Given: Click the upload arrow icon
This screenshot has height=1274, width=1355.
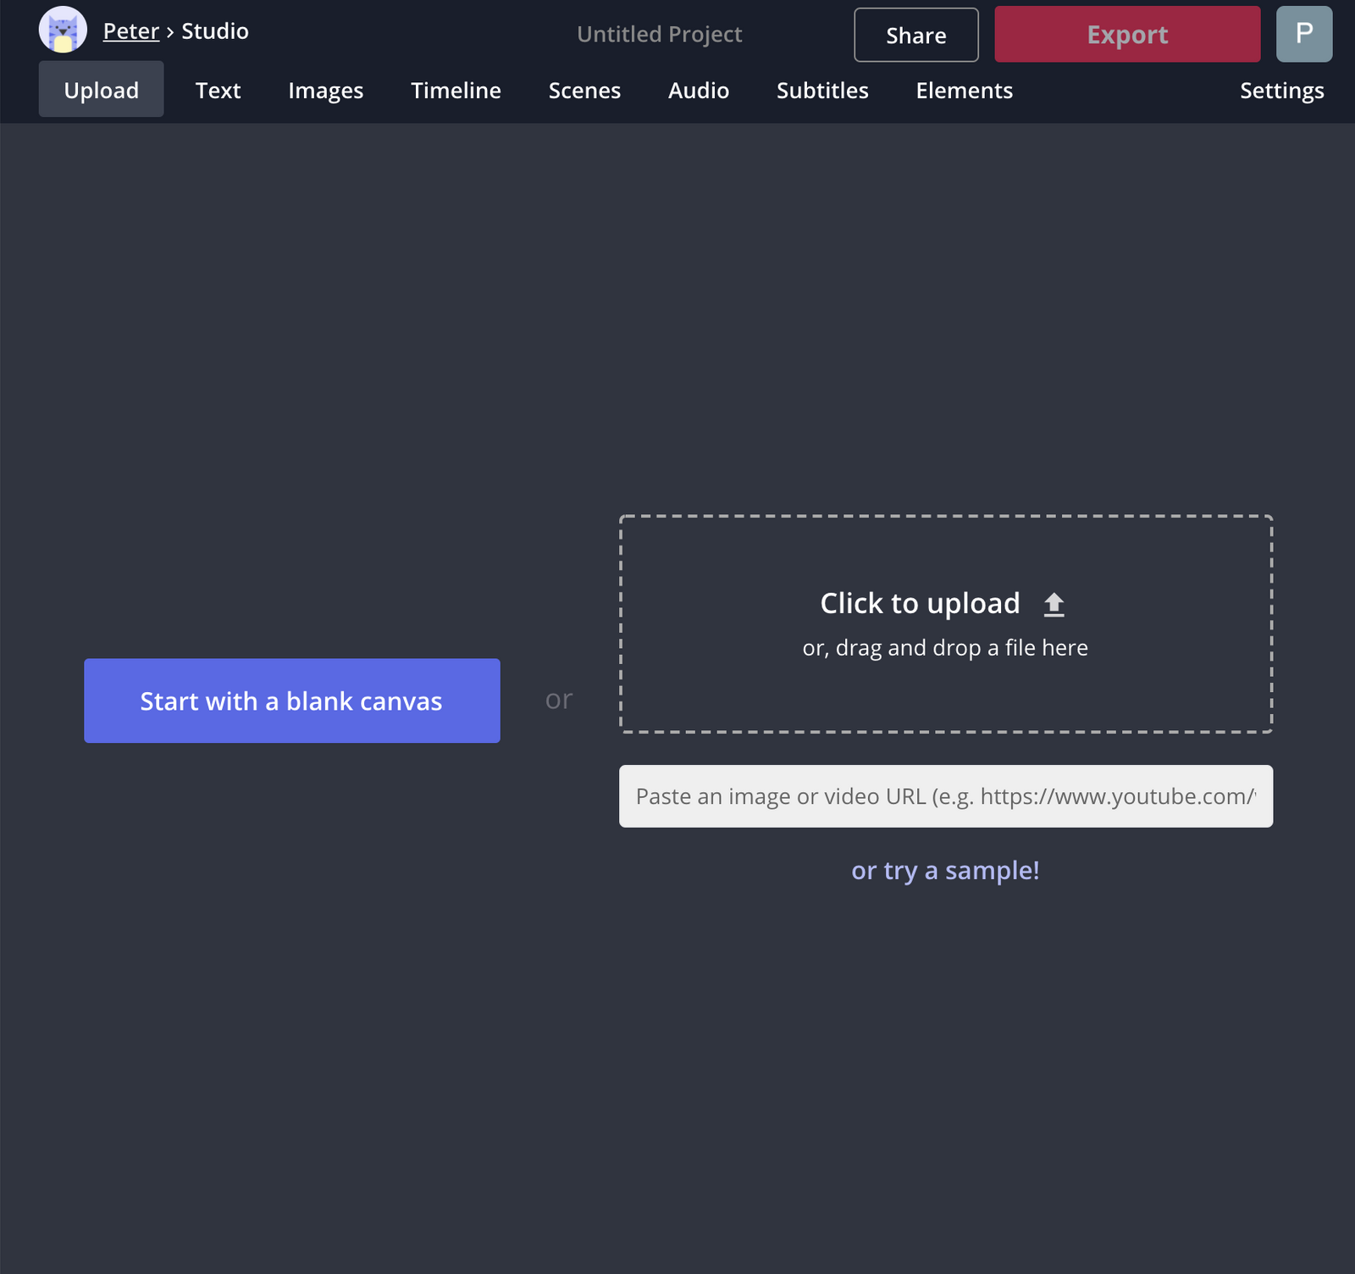Looking at the screenshot, I should point(1054,602).
